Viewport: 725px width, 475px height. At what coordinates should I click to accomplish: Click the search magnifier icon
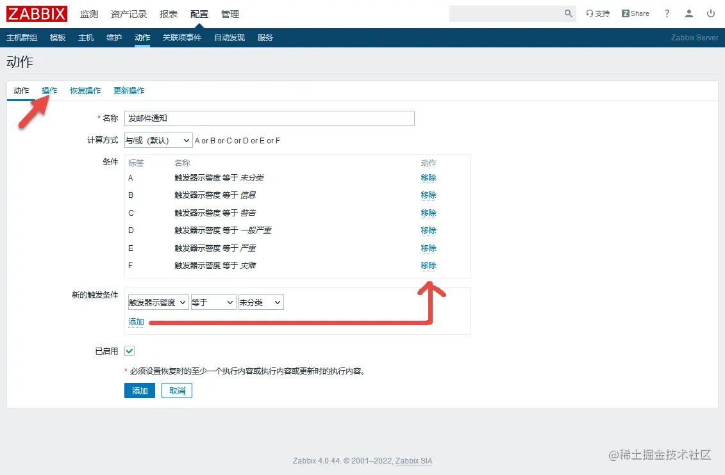(568, 13)
